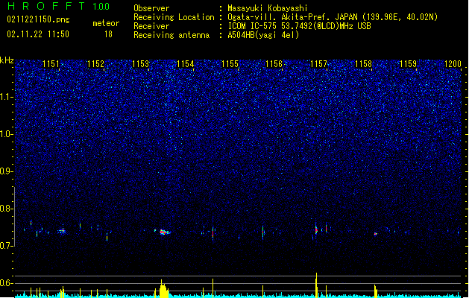This screenshot has height=298, width=469.
Task: Click the 0.9 kHz axis tick label
Action: click(6, 171)
